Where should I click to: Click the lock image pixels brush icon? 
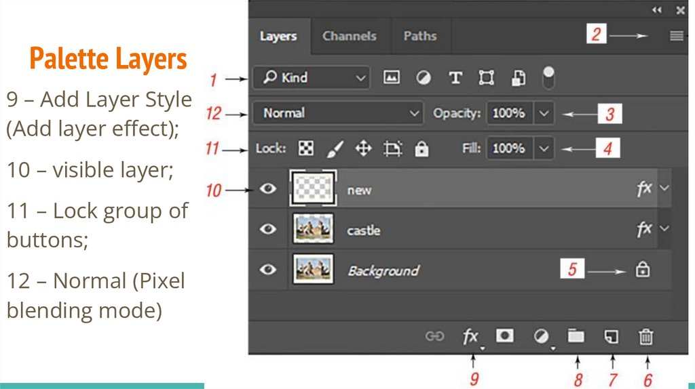point(335,149)
